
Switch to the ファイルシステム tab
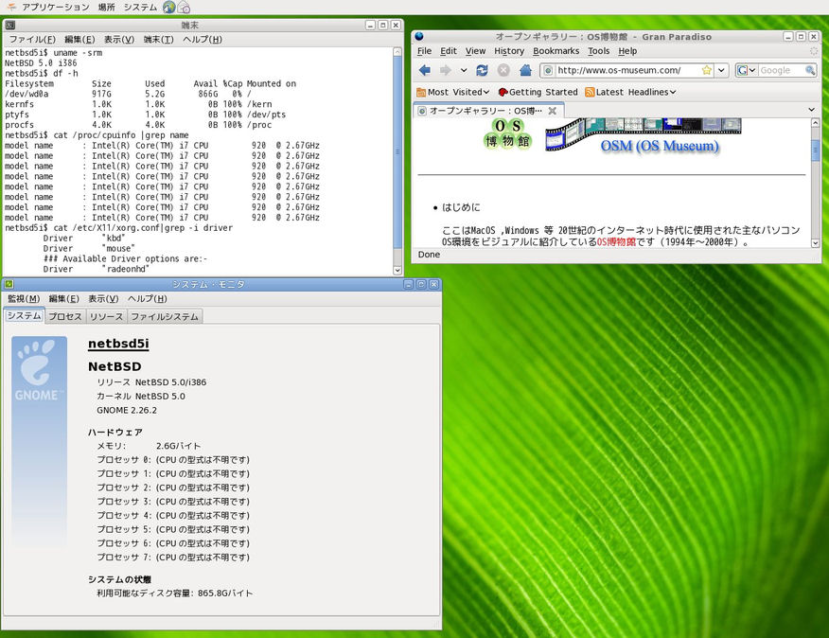pyautogui.click(x=165, y=316)
